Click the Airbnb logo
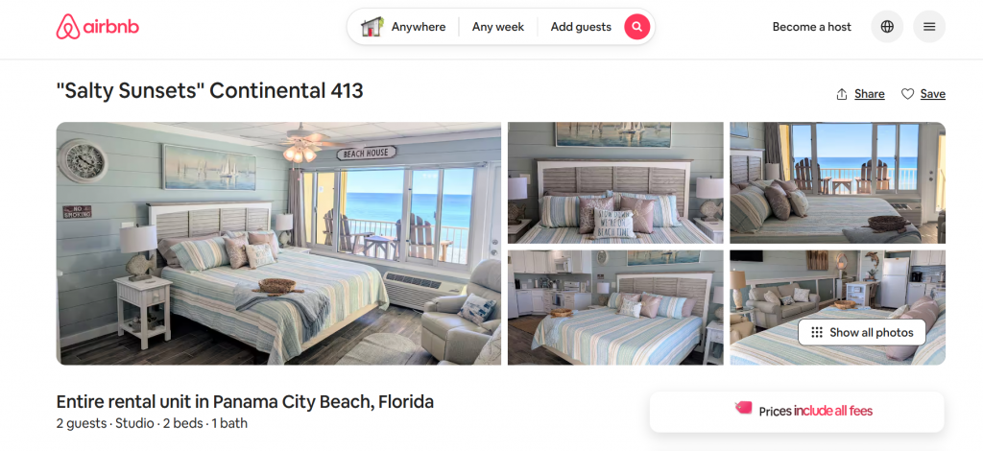This screenshot has height=451, width=983. point(98,27)
